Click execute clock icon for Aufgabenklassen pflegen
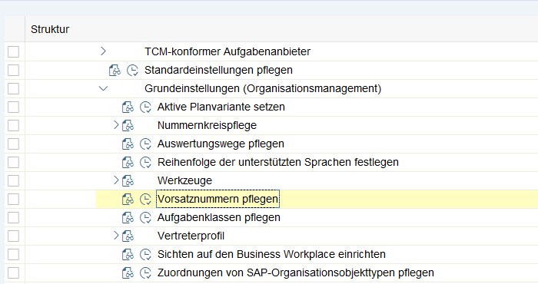Screen dimensions: 538x284 click(x=145, y=218)
